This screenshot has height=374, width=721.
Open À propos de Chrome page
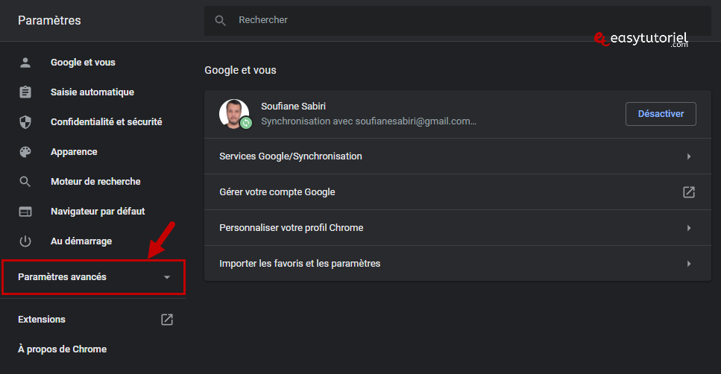point(62,349)
